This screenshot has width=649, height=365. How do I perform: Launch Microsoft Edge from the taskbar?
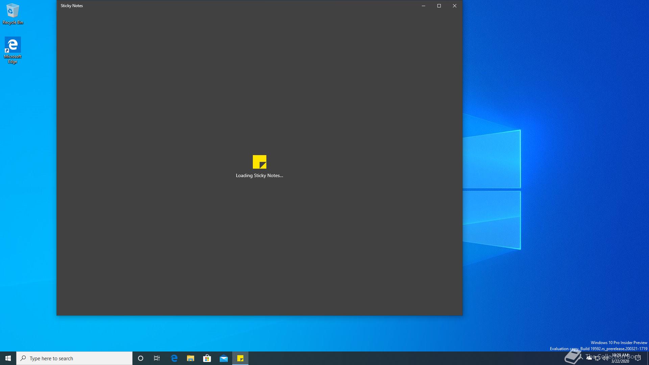coord(174,358)
